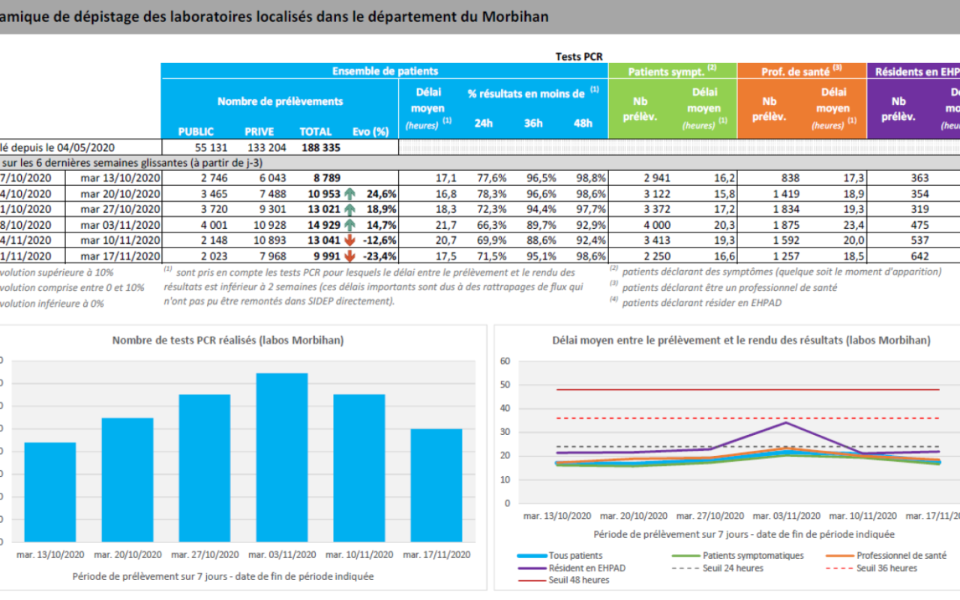Viewport: 960px width, 600px height.
Task: Click the red down arrow beside -12,6%
Action: 350,241
